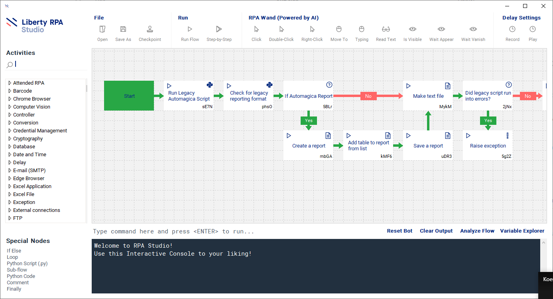This screenshot has width=553, height=299.
Task: Launch Step-by-Step run mode
Action: click(x=219, y=29)
